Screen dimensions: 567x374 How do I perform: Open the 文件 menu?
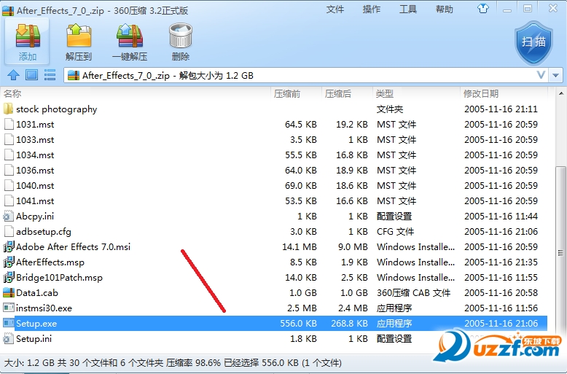pyautogui.click(x=335, y=9)
